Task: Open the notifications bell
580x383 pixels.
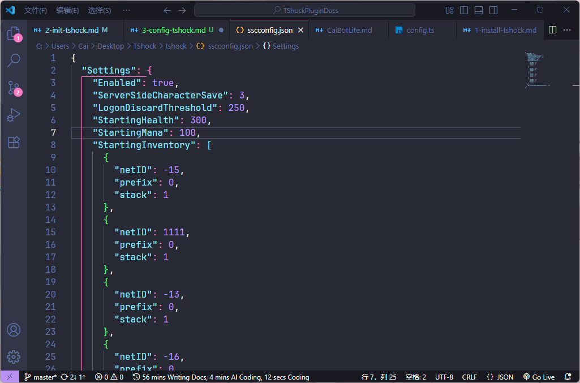Action: 568,377
